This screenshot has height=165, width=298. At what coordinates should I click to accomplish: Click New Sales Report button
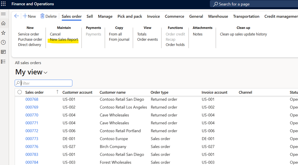click(x=64, y=39)
